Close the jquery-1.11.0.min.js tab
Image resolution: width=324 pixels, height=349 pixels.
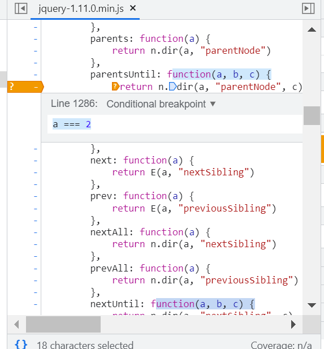click(x=133, y=8)
